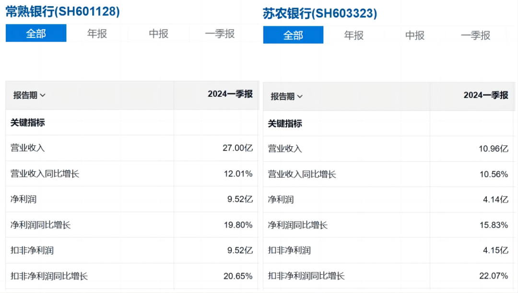518x293 pixels.
Task: Select 扣非净利润 label for 苏农银行
Action: (289, 250)
